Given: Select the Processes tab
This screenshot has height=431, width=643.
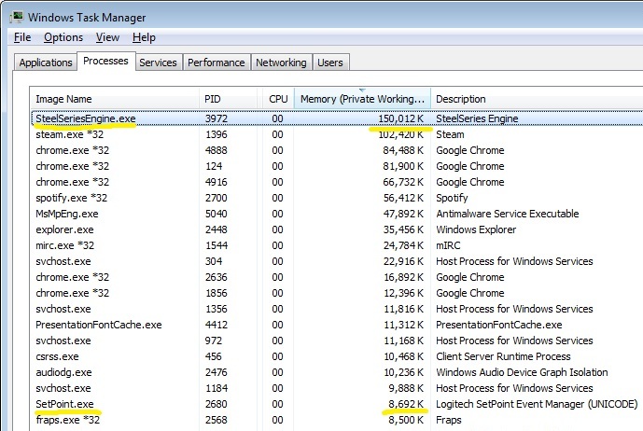Looking at the screenshot, I should click(x=105, y=61).
